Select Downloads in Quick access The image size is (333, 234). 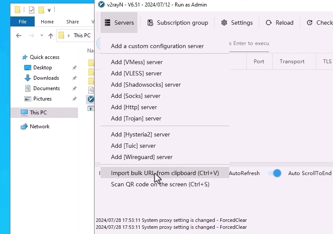point(46,78)
